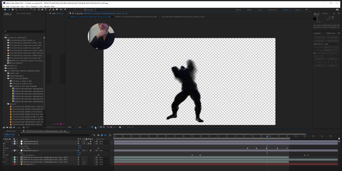Select the Puppet Pin tool
The width and height of the screenshot is (342, 171).
click(x=65, y=10)
